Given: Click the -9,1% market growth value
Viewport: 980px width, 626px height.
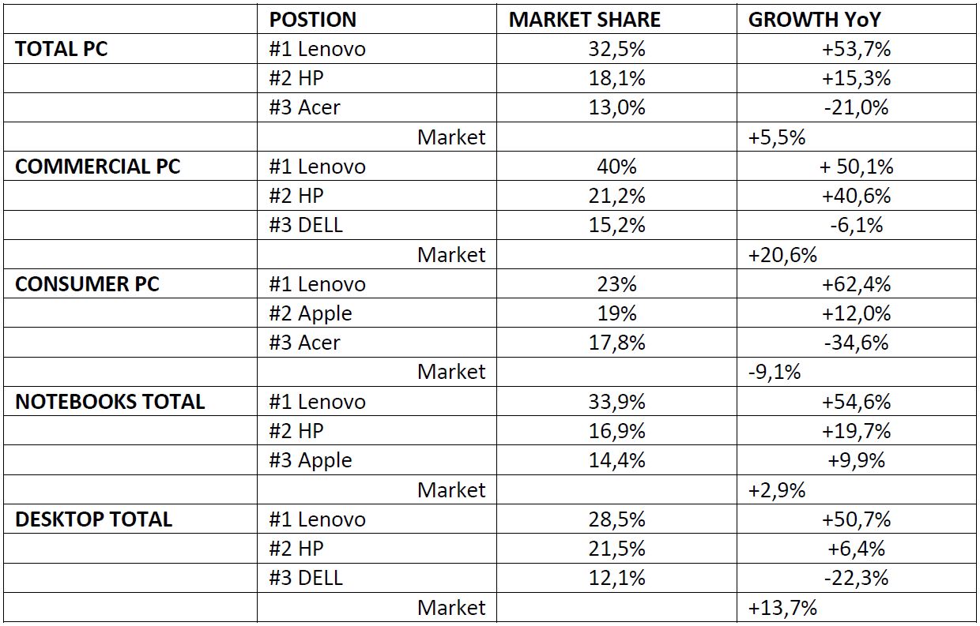Looking at the screenshot, I should click(775, 372).
